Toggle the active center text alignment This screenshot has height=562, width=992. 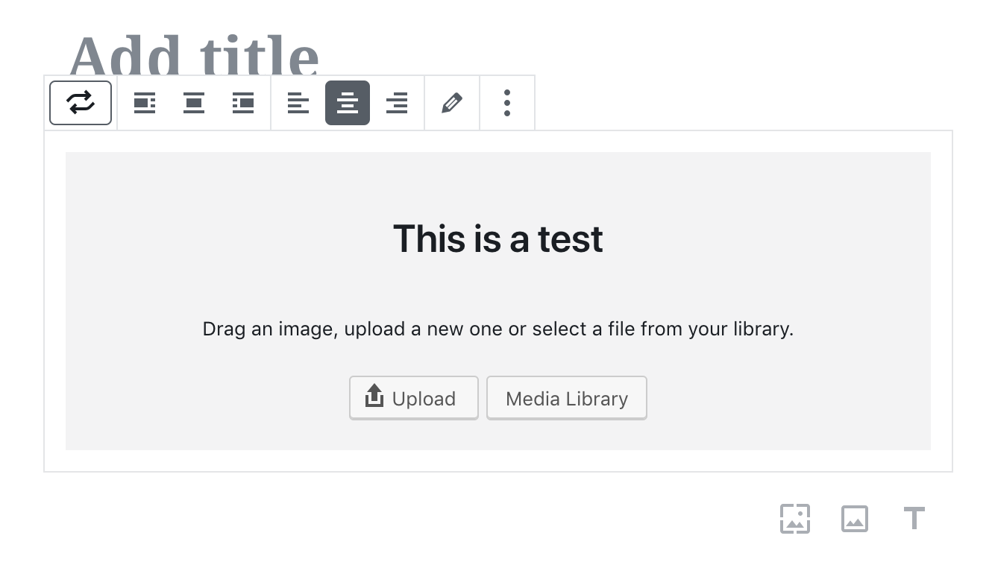(x=348, y=103)
